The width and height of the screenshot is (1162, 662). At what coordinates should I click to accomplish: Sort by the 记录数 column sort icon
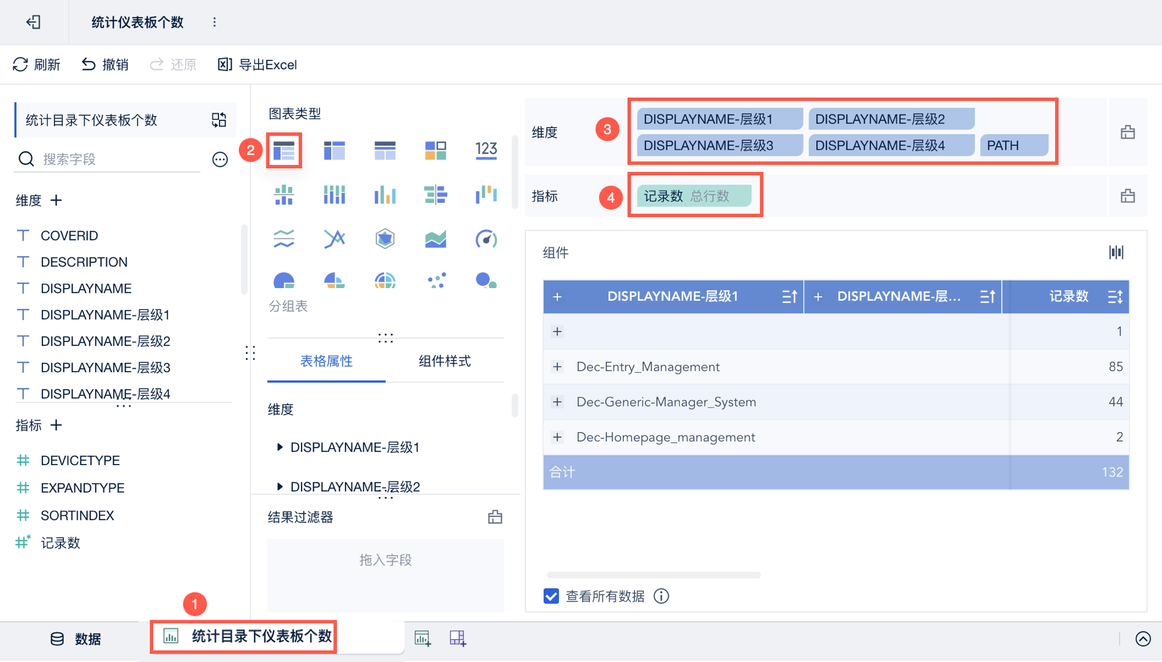[x=1114, y=297]
